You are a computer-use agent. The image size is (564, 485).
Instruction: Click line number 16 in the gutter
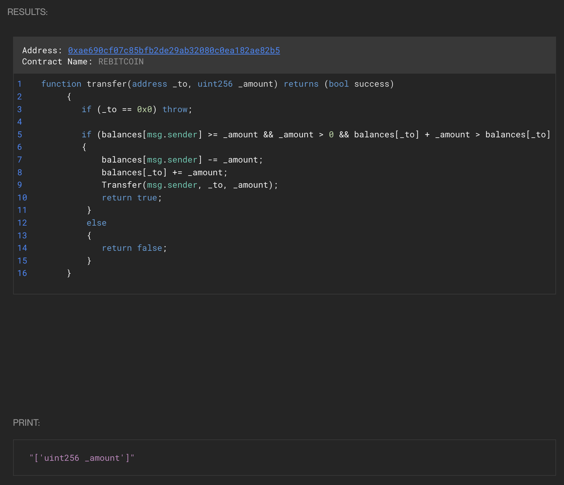(x=22, y=273)
